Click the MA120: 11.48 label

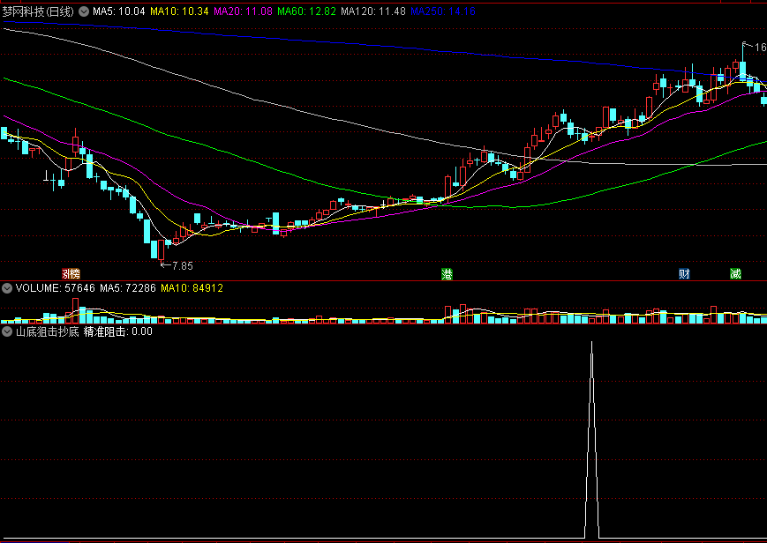point(373,11)
